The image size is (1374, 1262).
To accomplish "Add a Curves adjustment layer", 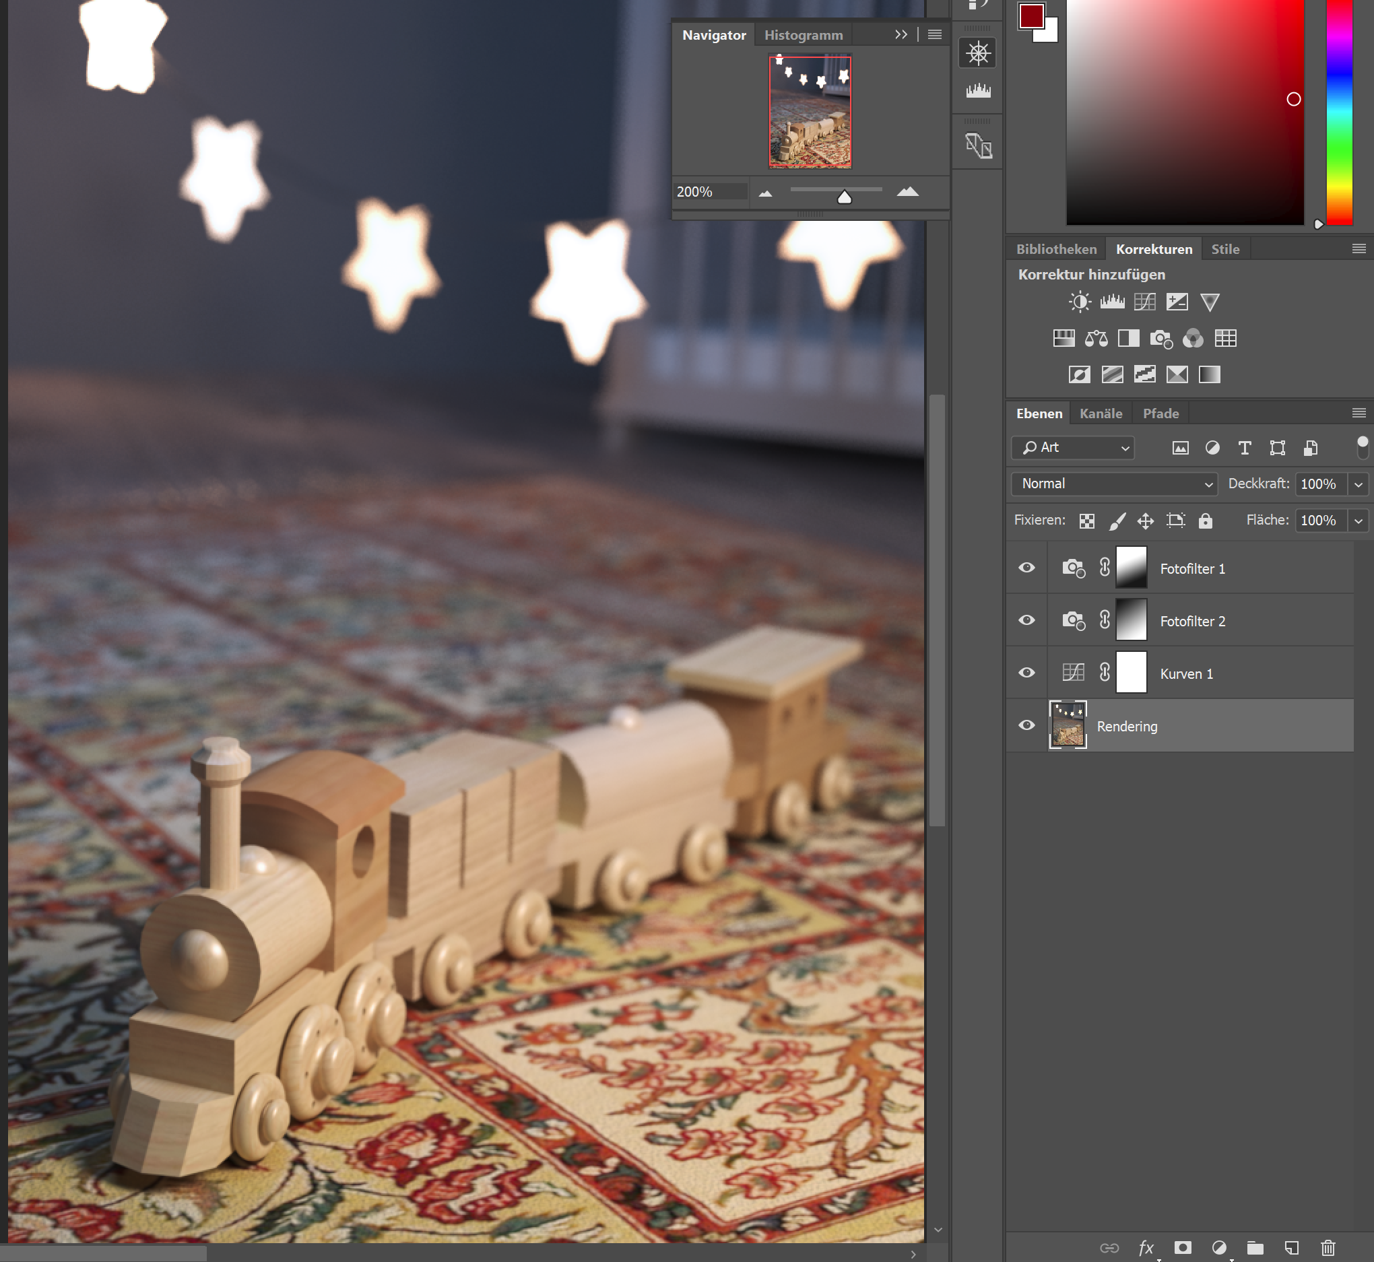I will click(1144, 302).
